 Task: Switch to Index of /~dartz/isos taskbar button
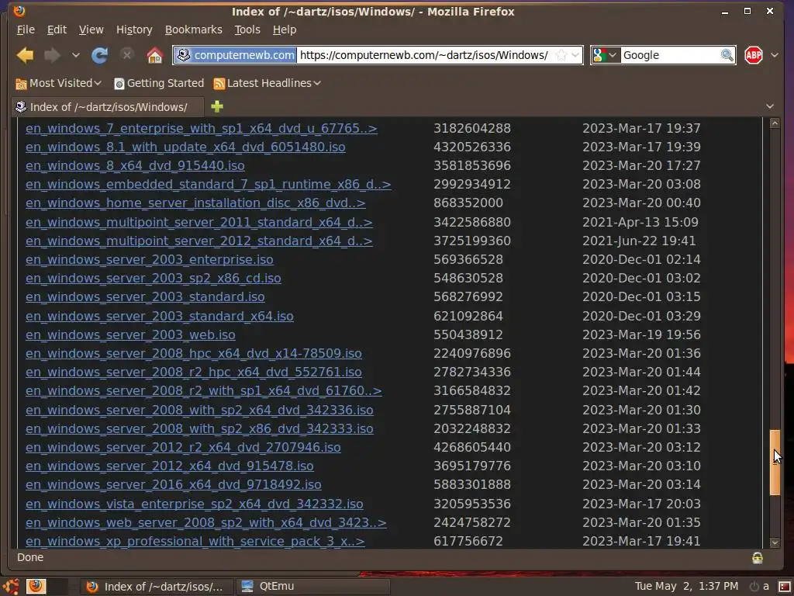click(x=157, y=587)
